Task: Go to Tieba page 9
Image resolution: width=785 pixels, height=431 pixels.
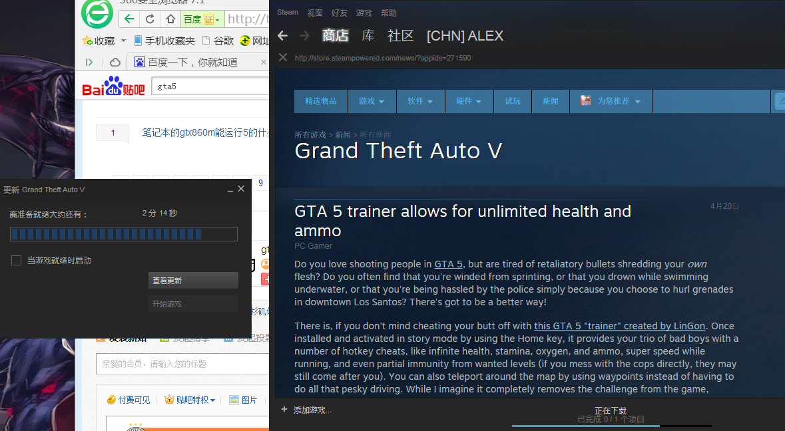Action: [260, 183]
